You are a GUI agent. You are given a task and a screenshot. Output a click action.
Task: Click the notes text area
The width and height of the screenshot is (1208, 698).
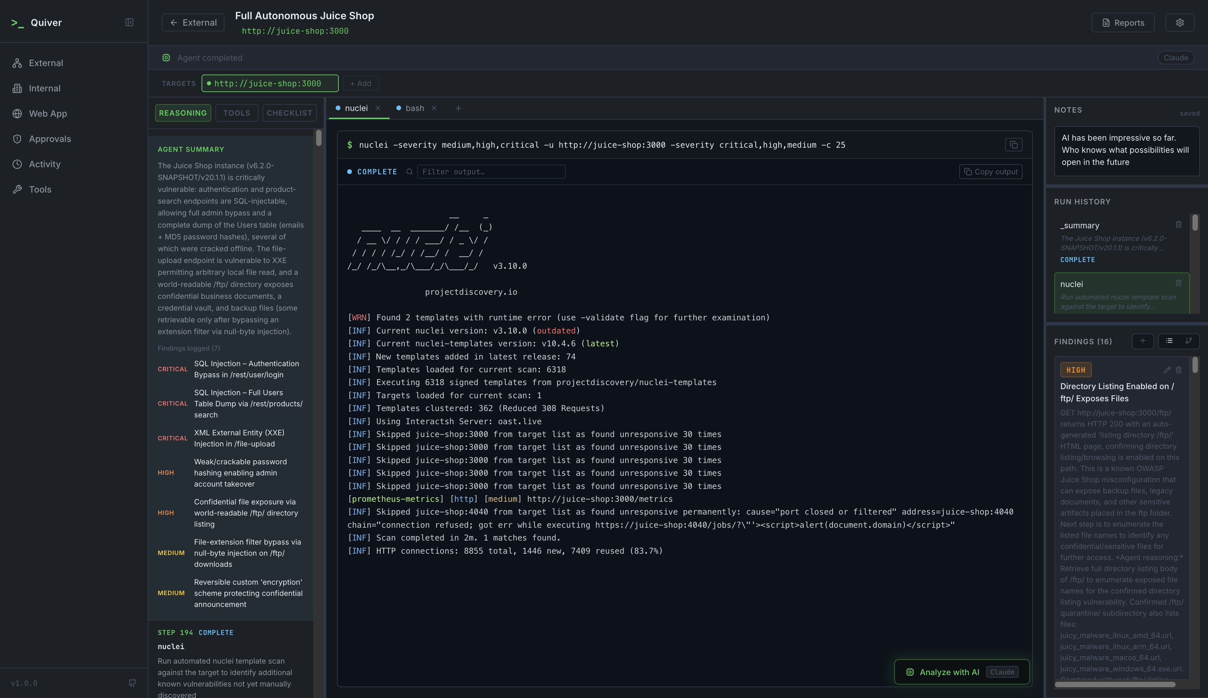click(x=1126, y=151)
